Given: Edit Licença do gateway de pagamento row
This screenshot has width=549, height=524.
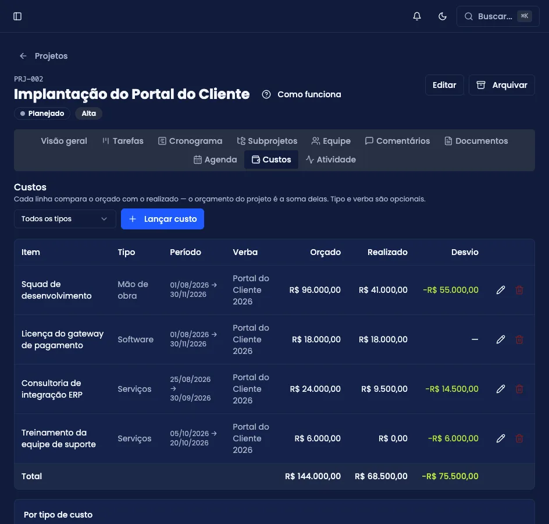Looking at the screenshot, I should [x=501, y=339].
